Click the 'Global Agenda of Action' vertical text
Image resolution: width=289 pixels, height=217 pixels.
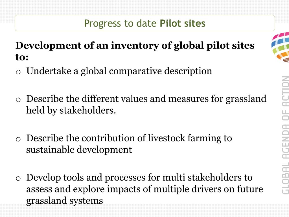285,135
